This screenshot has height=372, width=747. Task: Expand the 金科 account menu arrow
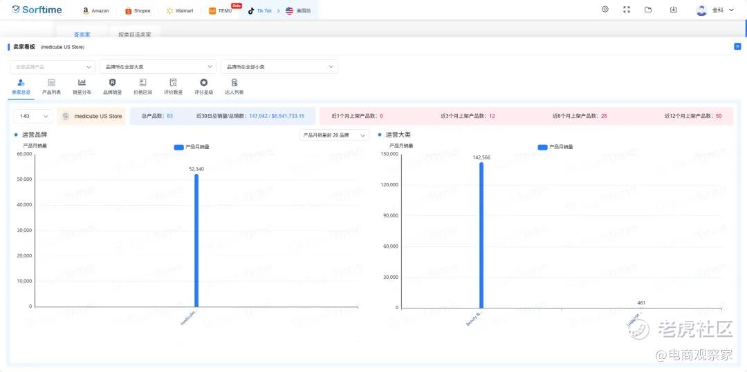point(731,10)
